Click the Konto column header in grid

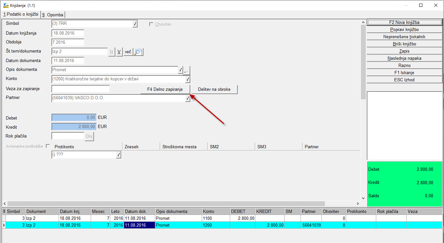pos(216,211)
